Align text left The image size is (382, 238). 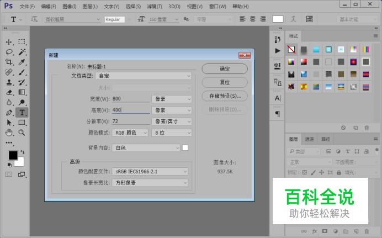point(242,19)
